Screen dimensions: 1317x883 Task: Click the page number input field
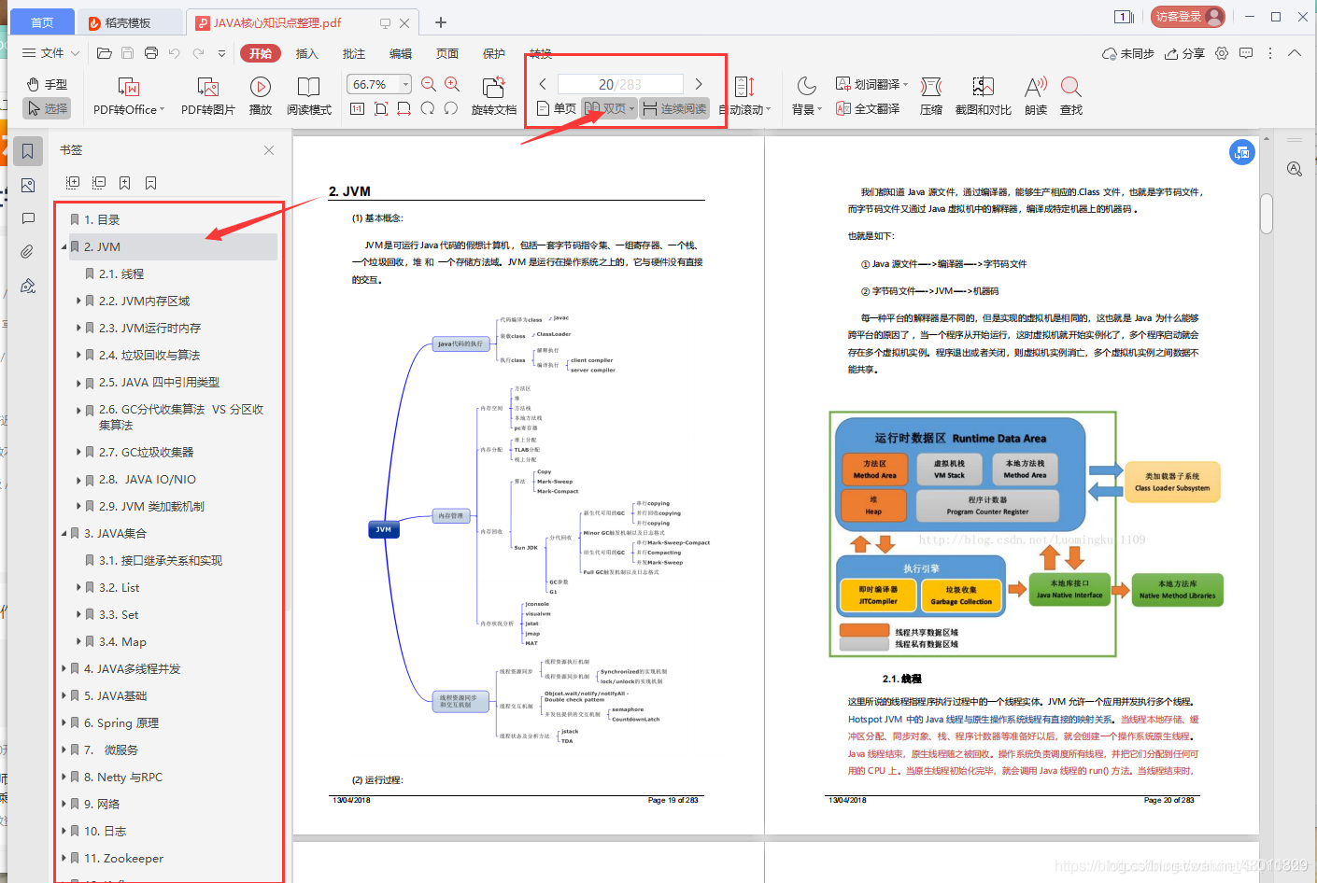coord(620,84)
